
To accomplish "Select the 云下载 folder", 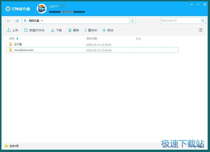I will pos(92,44).
